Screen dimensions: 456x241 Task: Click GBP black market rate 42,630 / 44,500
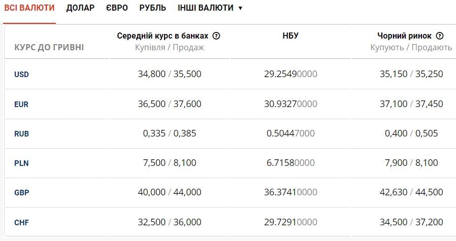[411, 192]
